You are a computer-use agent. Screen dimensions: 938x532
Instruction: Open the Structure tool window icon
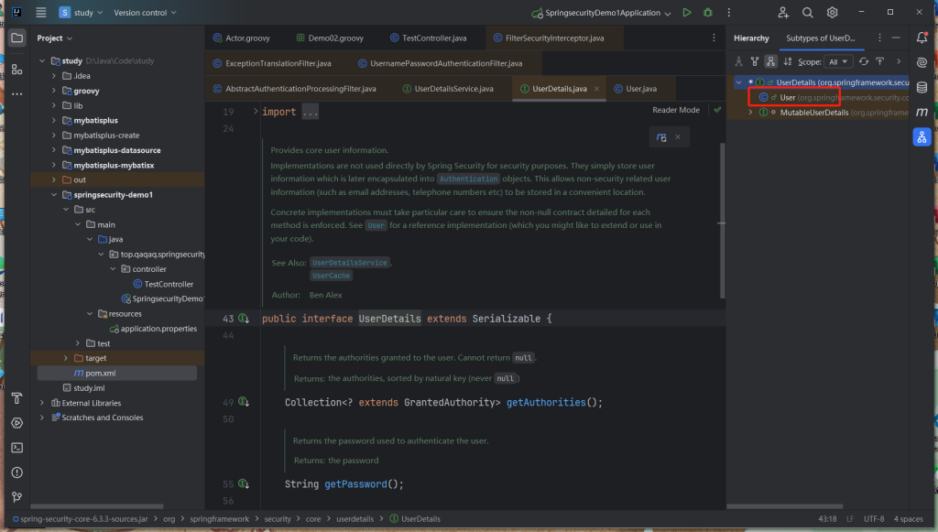(16, 69)
